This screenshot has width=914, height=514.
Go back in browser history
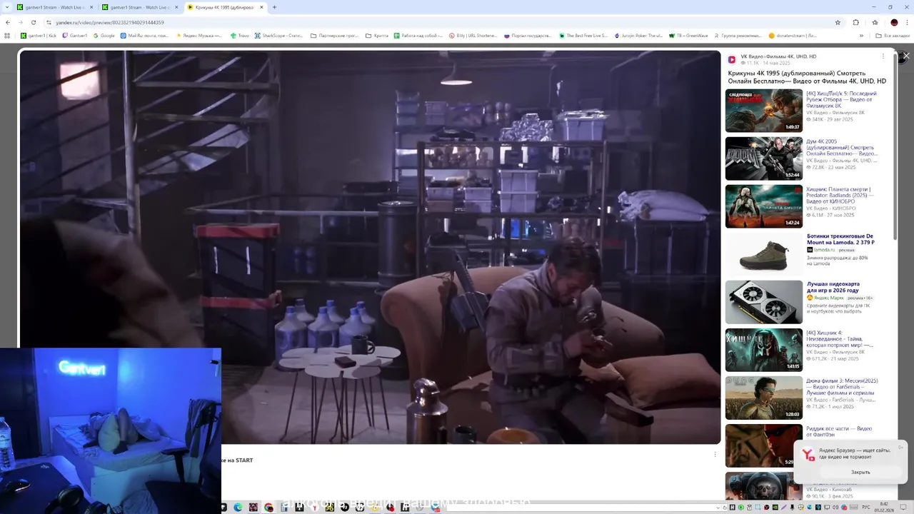coord(7,22)
